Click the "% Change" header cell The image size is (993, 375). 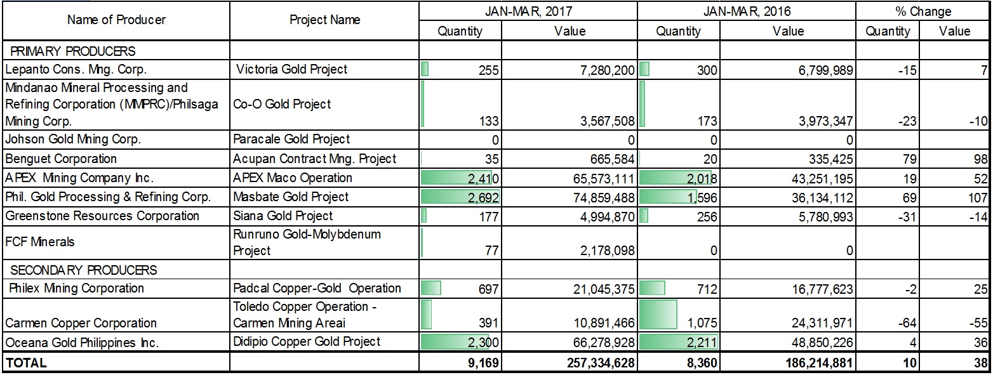coord(923,11)
